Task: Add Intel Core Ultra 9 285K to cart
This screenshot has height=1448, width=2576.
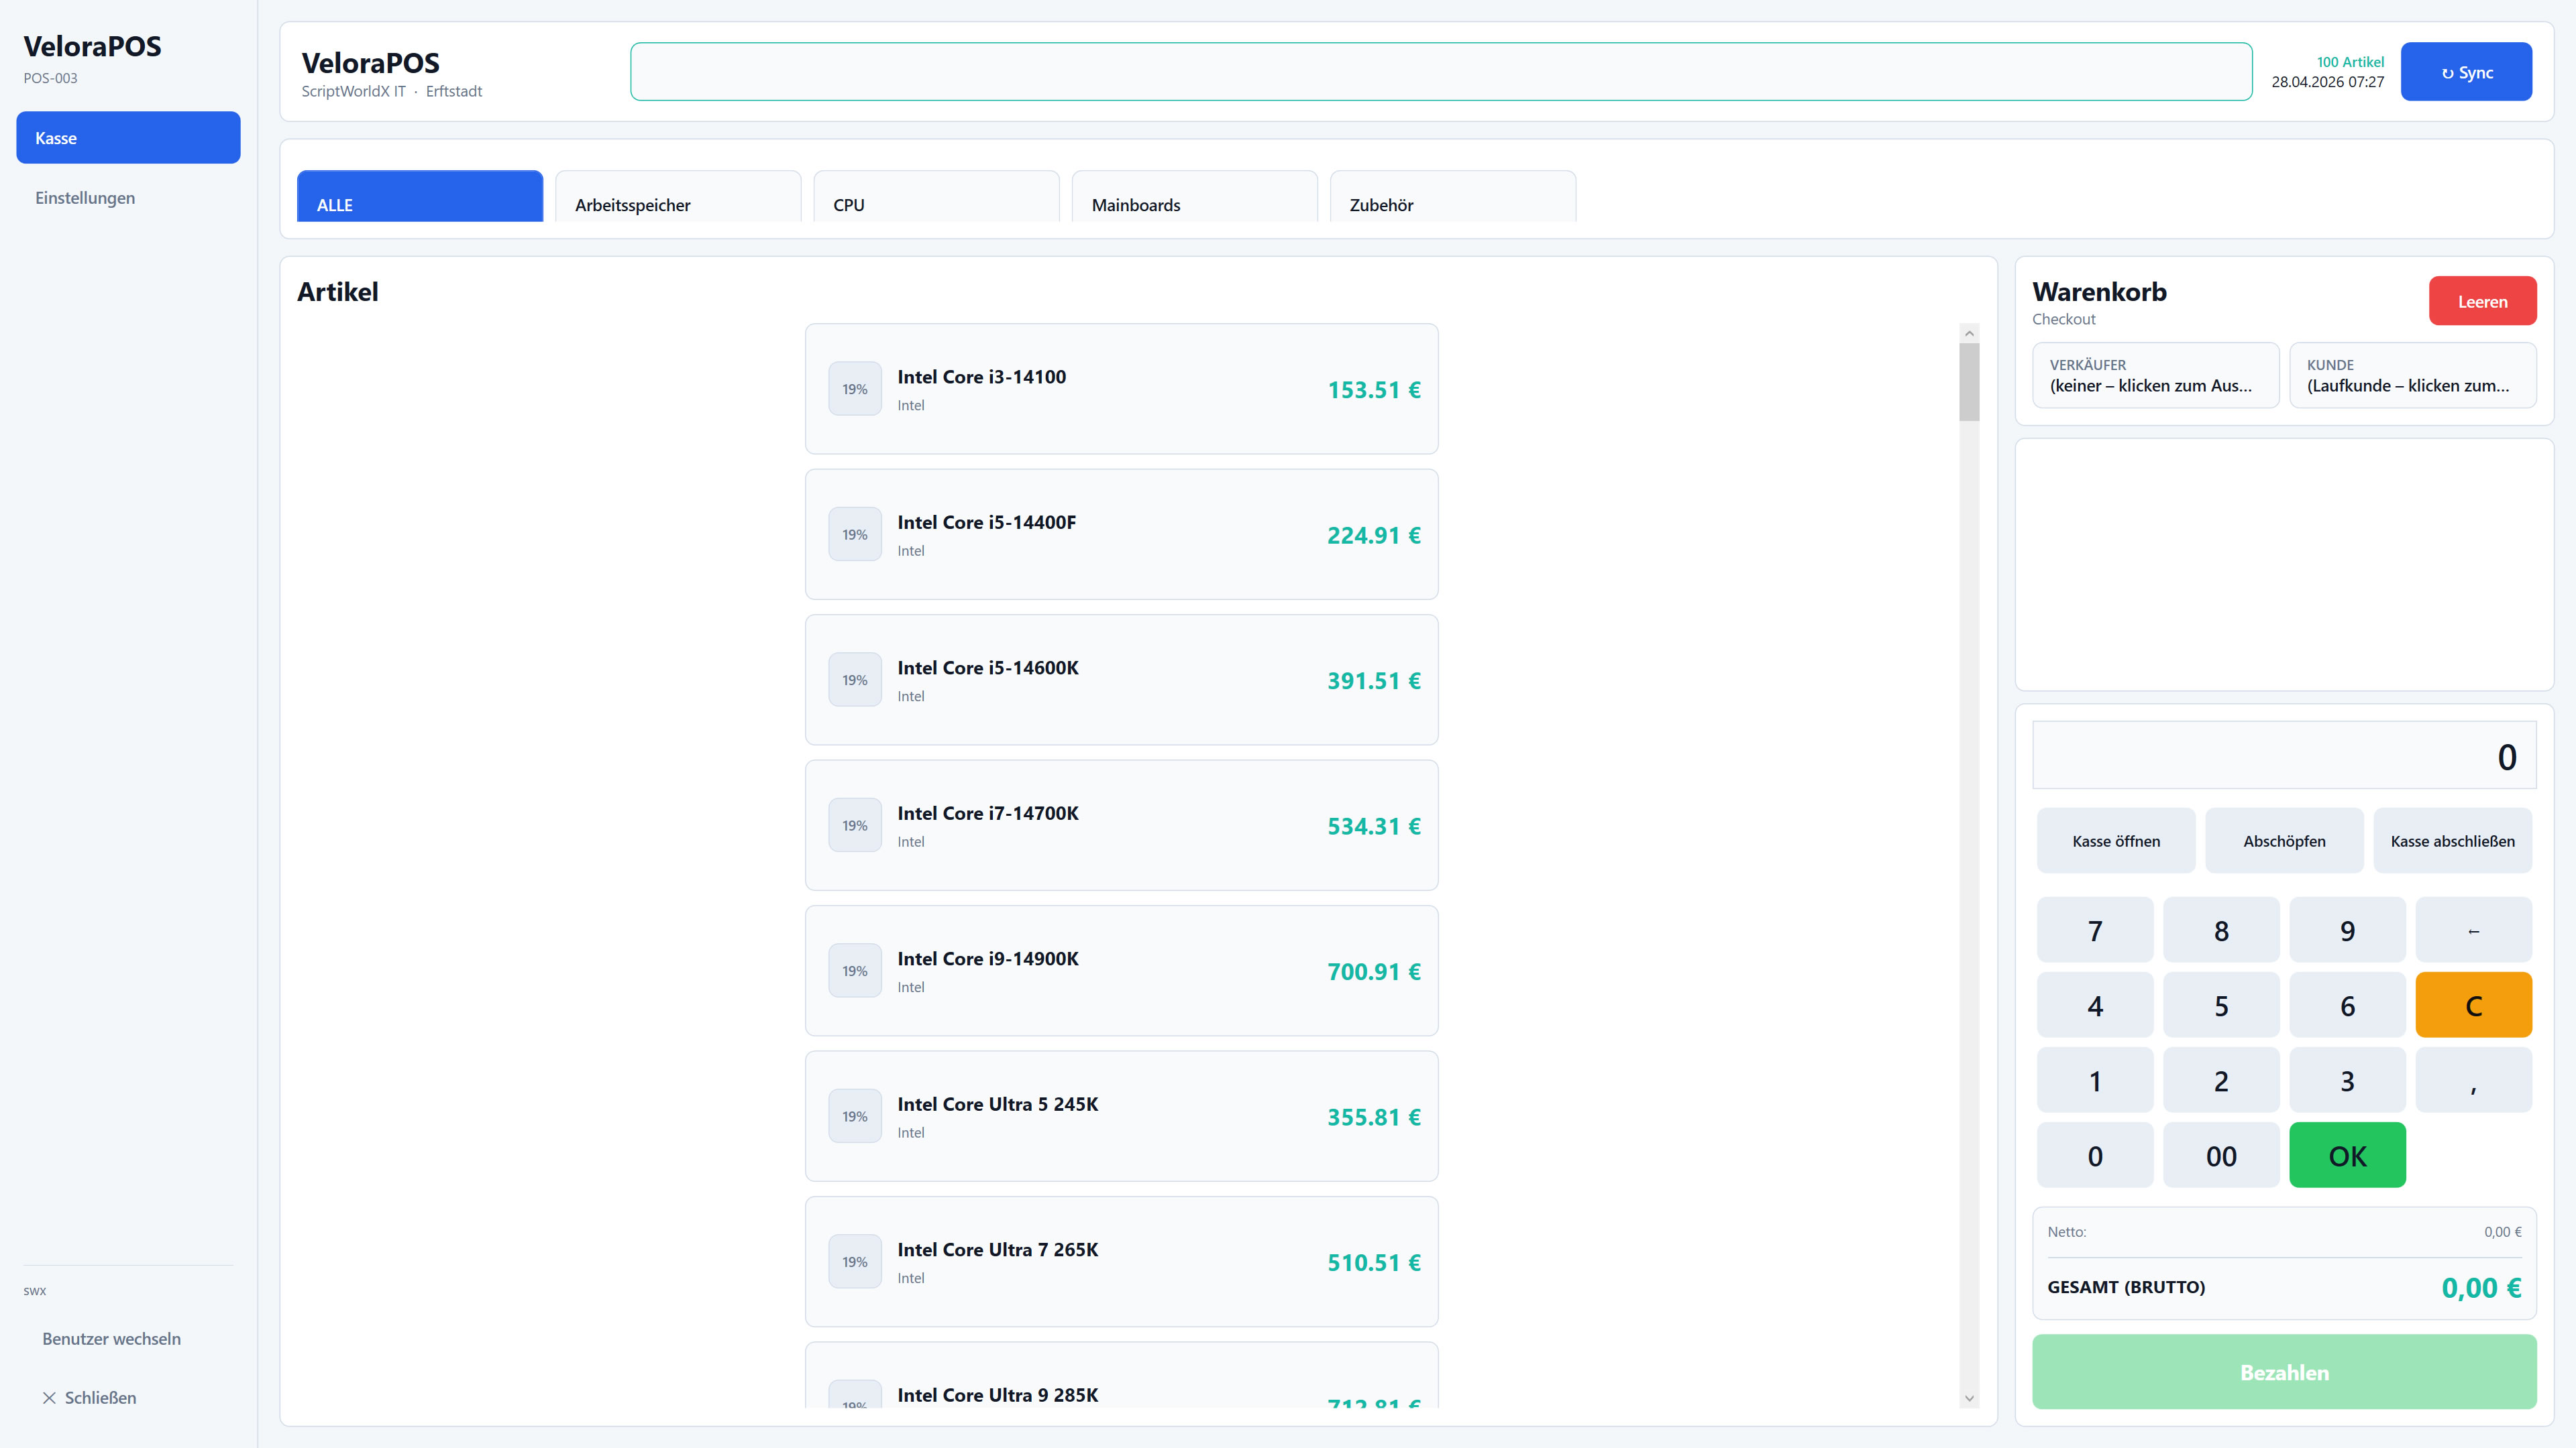Action: coord(1121,1375)
